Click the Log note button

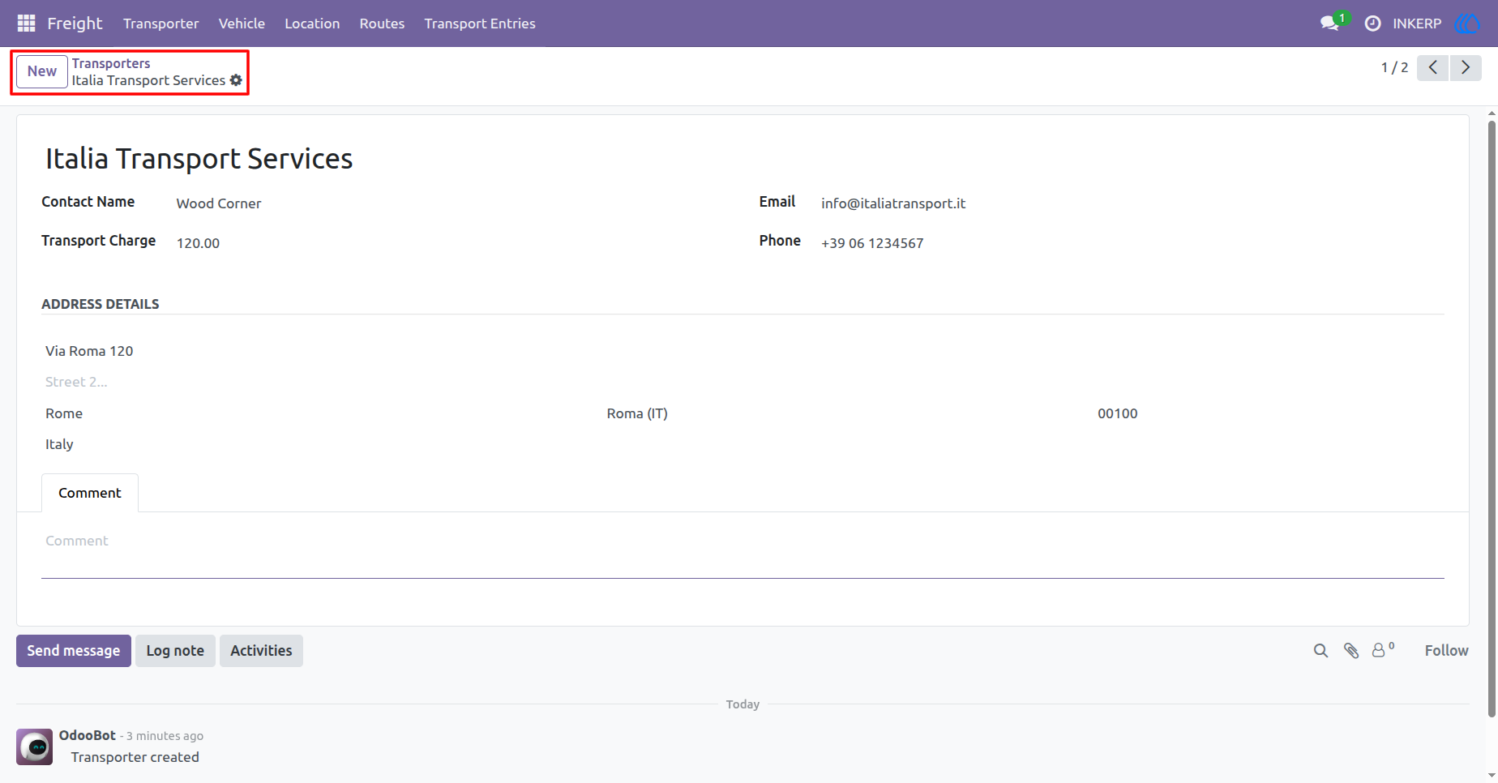click(175, 651)
